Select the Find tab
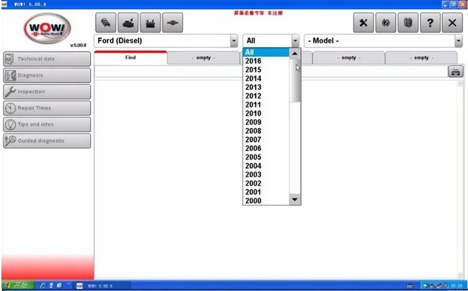 pos(131,58)
